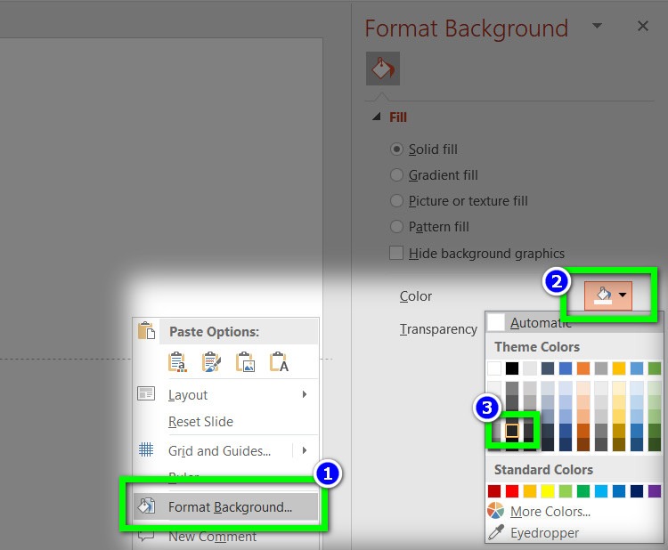Close the Format Background pane
The image size is (668, 550).
tap(642, 27)
